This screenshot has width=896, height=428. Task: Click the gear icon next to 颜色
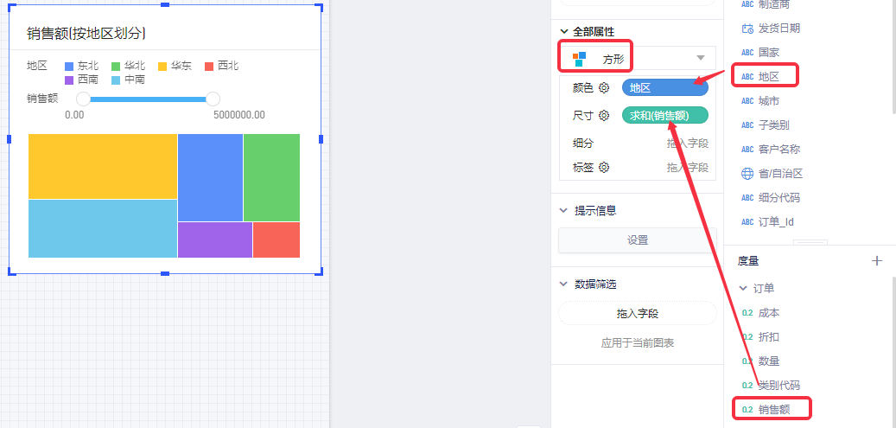pyautogui.click(x=604, y=88)
